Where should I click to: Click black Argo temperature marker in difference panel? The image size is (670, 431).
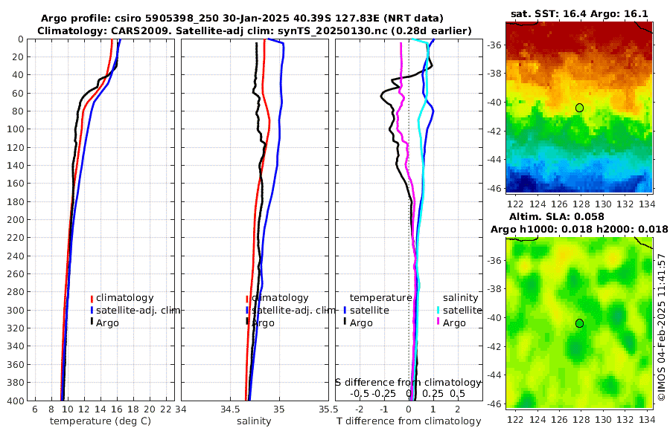pos(345,323)
